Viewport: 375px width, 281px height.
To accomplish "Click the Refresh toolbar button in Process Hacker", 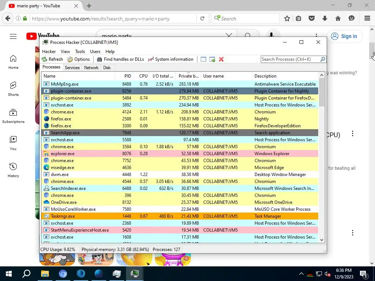I will 52,59.
